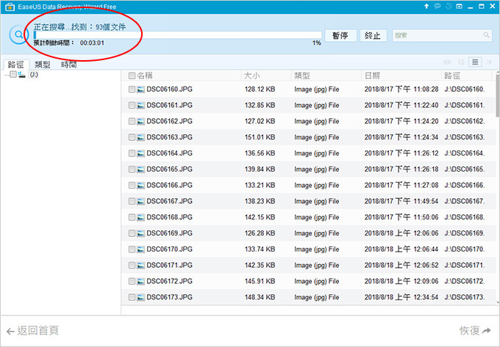Click the size value 142.15 KB
500x347 pixels.
pyautogui.click(x=260, y=217)
